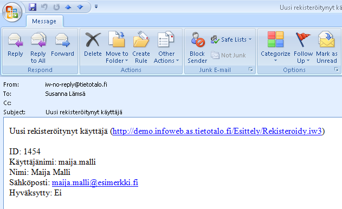Open Options group dialog launcher

click(337, 69)
